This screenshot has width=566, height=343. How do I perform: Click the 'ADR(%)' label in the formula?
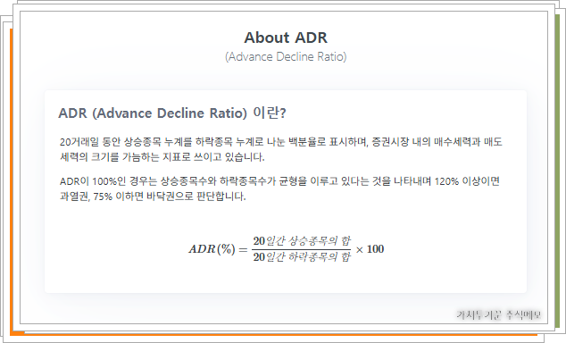pyautogui.click(x=212, y=249)
